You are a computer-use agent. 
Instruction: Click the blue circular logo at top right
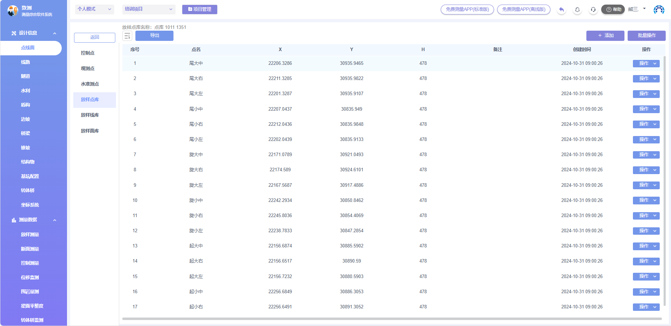[x=659, y=10]
